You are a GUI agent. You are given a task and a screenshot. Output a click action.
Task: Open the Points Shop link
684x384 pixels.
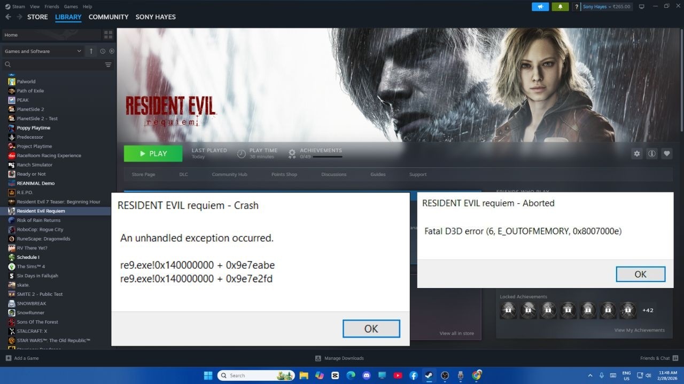(x=284, y=174)
